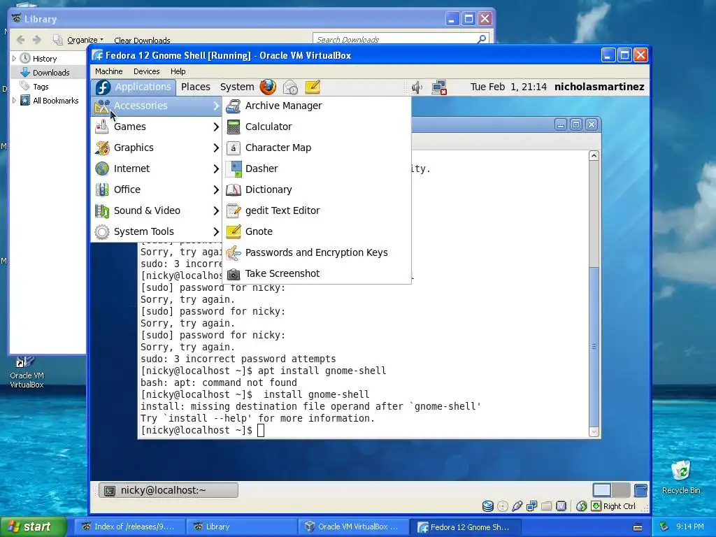Click the Internet globe icon

tap(102, 169)
